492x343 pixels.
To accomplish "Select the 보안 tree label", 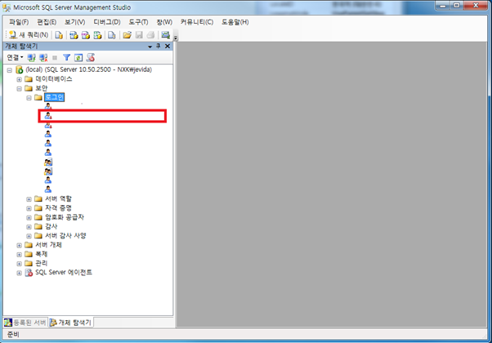I will pos(41,88).
